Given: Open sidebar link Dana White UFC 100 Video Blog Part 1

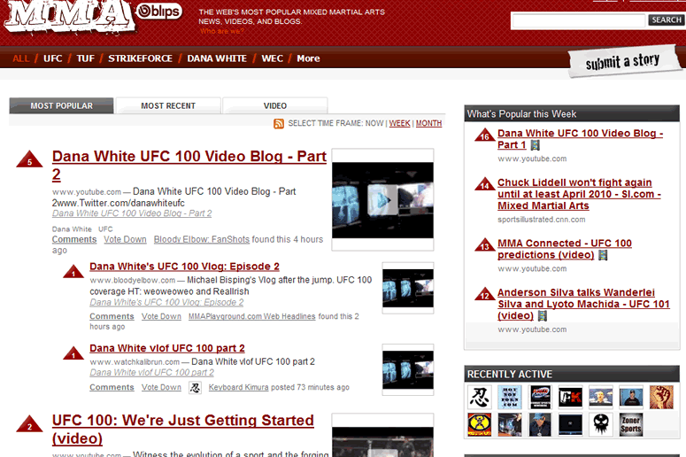Looking at the screenshot, I should 580,139.
